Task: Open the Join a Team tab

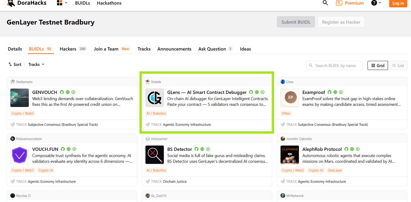Action: [112, 49]
